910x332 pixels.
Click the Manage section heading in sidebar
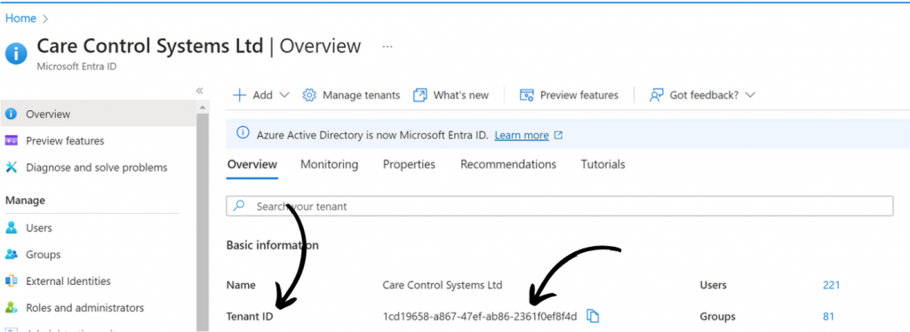pos(25,201)
